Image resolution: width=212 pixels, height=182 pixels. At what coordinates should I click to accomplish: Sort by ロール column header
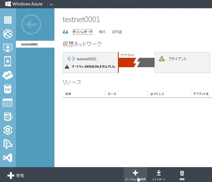pos(126,94)
